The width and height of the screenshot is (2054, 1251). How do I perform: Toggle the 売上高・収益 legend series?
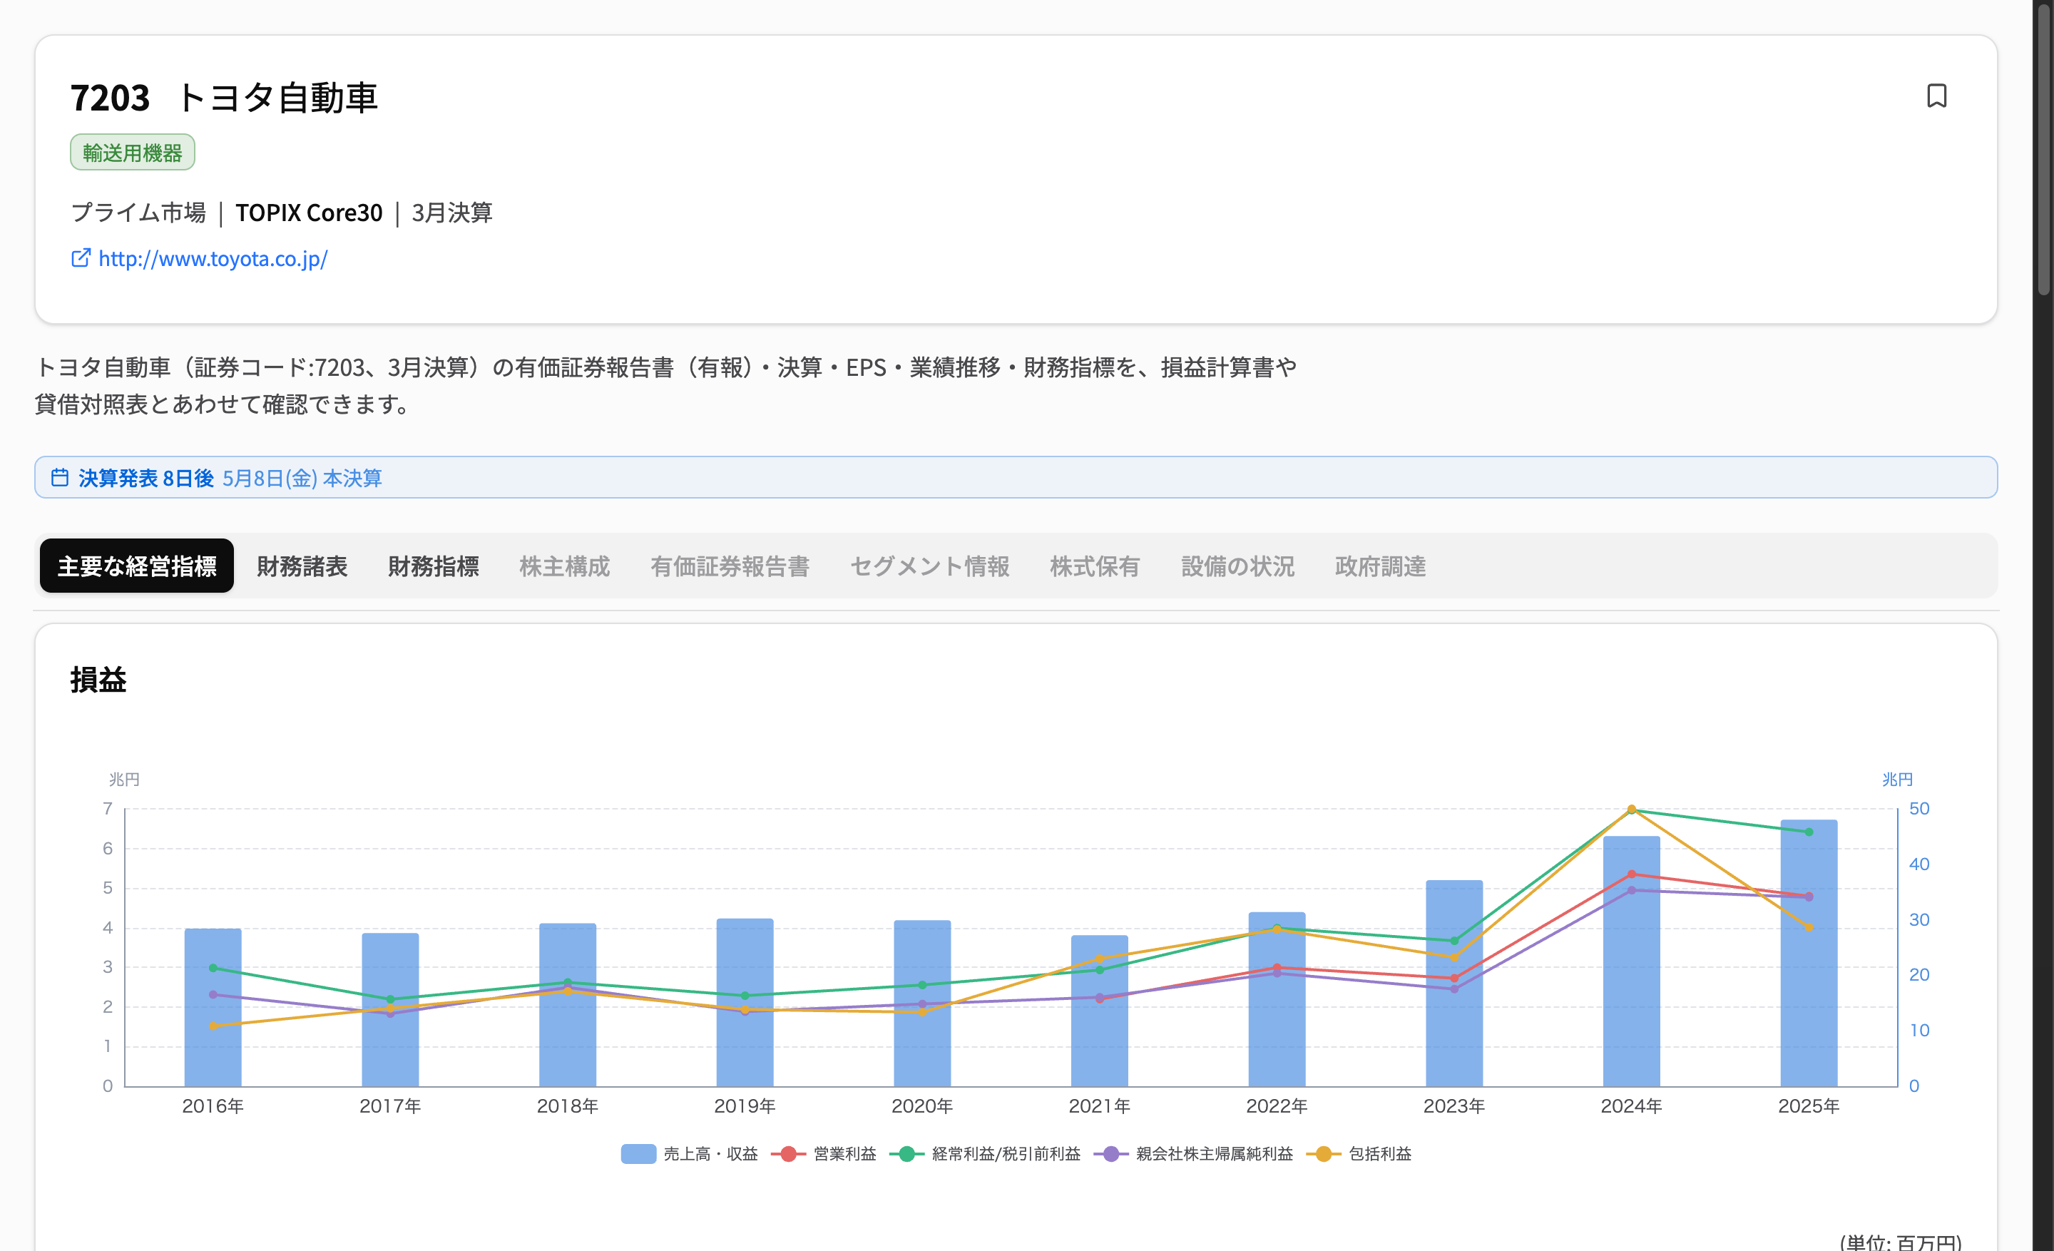click(690, 1153)
